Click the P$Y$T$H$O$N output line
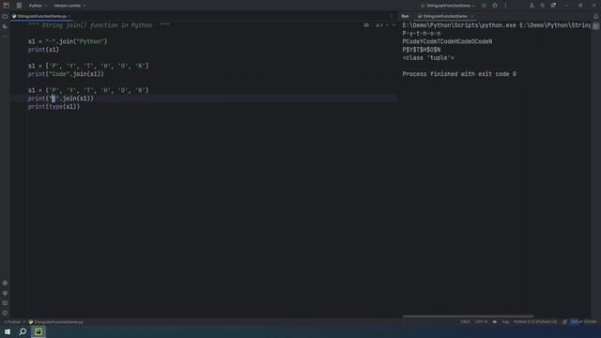Viewport: 601px width, 338px height. point(422,50)
